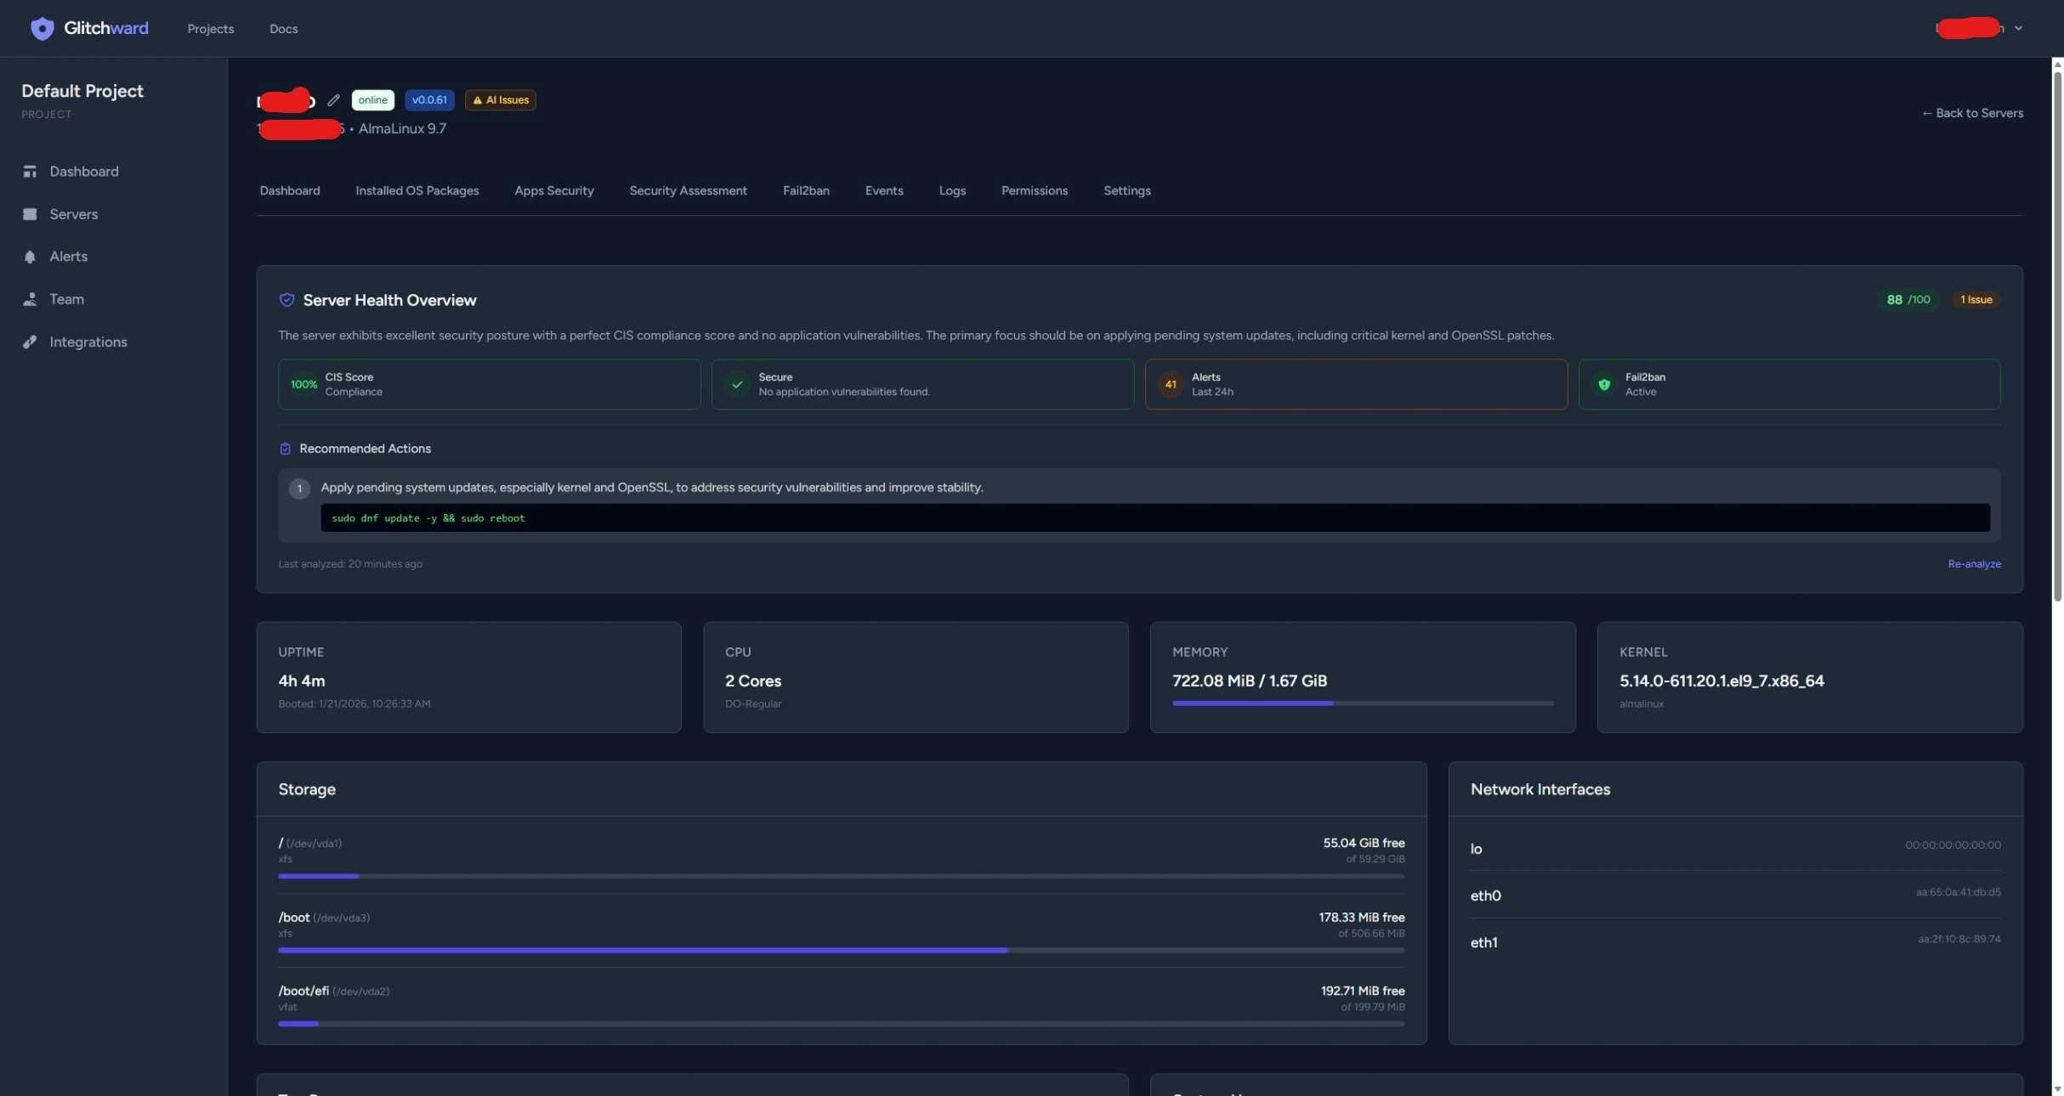
Task: Open Projects in top navigation
Action: point(210,28)
